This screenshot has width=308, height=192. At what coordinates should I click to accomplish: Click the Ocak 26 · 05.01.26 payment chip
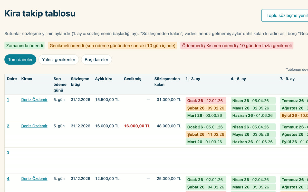[x=206, y=127]
